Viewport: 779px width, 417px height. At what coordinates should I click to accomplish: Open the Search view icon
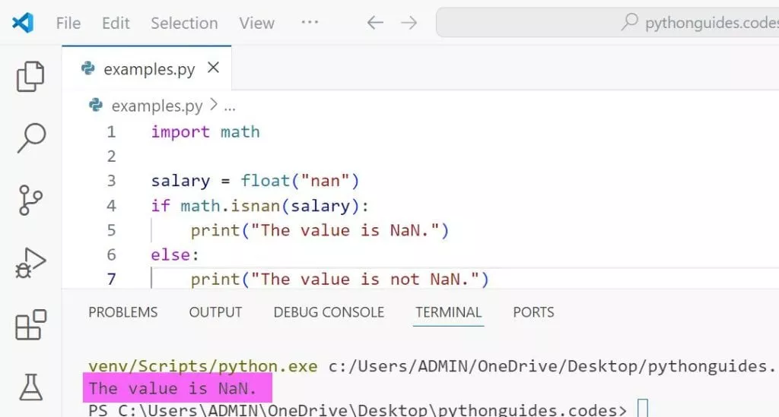(31, 138)
